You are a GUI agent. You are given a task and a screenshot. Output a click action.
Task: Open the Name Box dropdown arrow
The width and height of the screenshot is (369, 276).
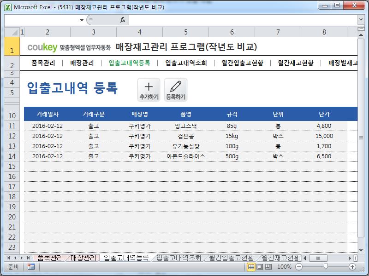pyautogui.click(x=82, y=20)
